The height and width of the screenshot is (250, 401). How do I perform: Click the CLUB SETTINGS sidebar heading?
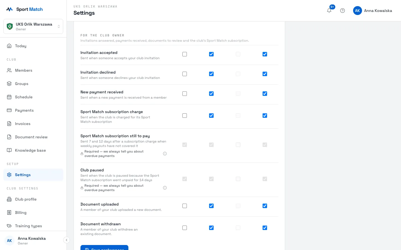click(x=22, y=188)
